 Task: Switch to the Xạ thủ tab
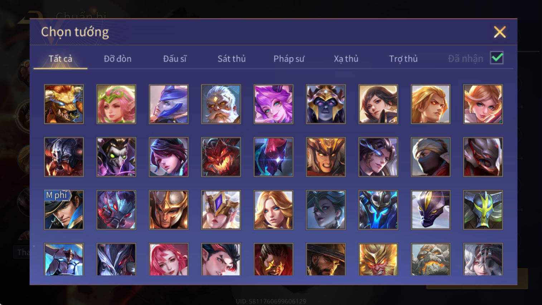click(x=346, y=59)
